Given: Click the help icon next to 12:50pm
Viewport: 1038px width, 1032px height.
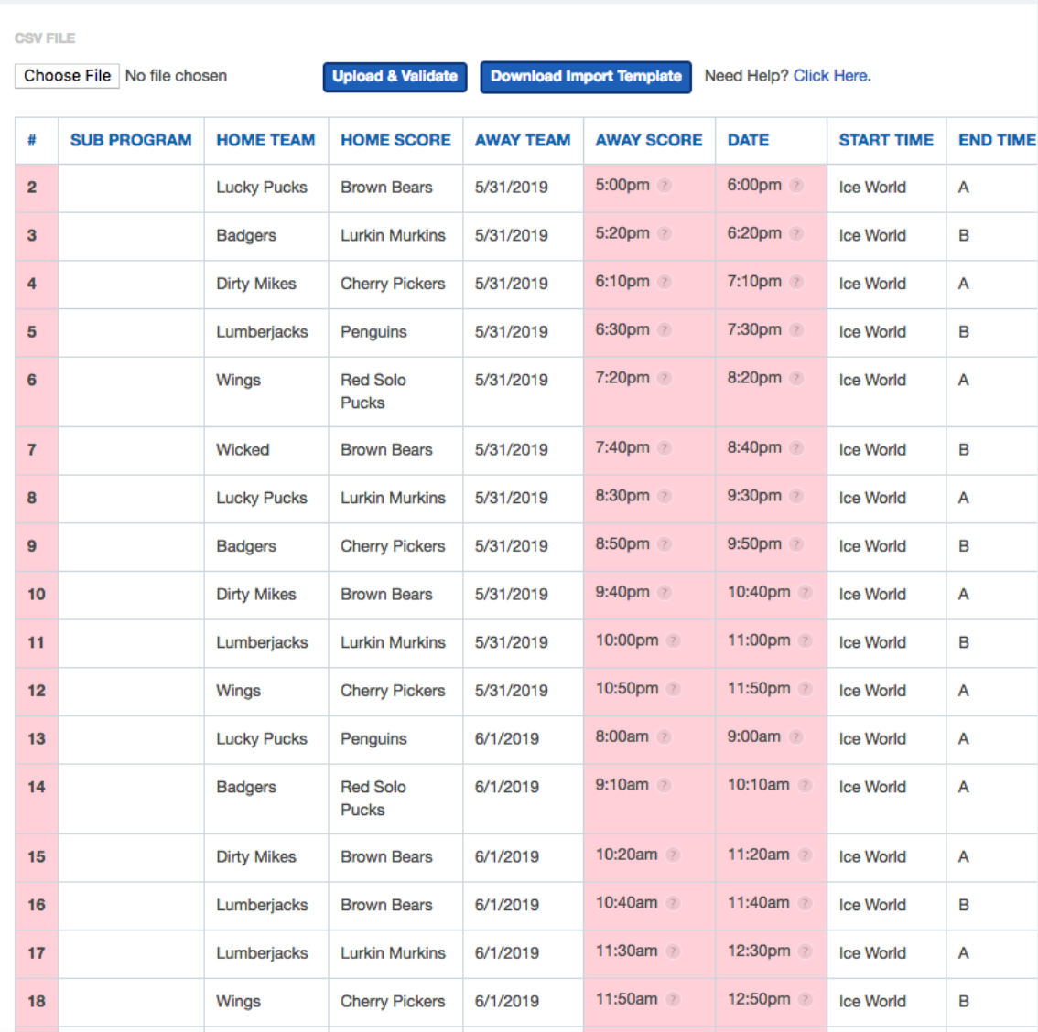Looking at the screenshot, I should pos(805,1000).
